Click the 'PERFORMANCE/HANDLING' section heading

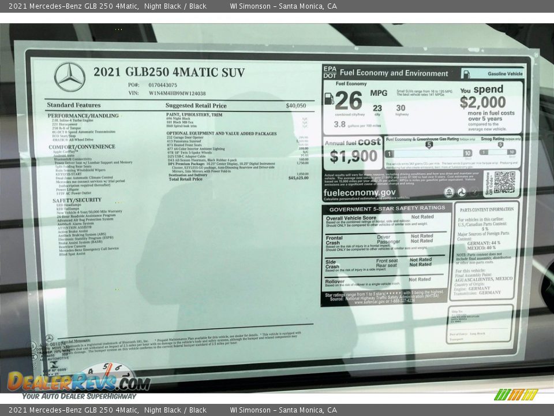pyautogui.click(x=83, y=116)
